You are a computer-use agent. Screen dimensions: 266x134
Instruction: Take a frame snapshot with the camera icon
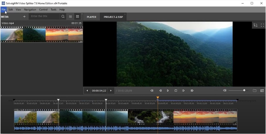262,91
